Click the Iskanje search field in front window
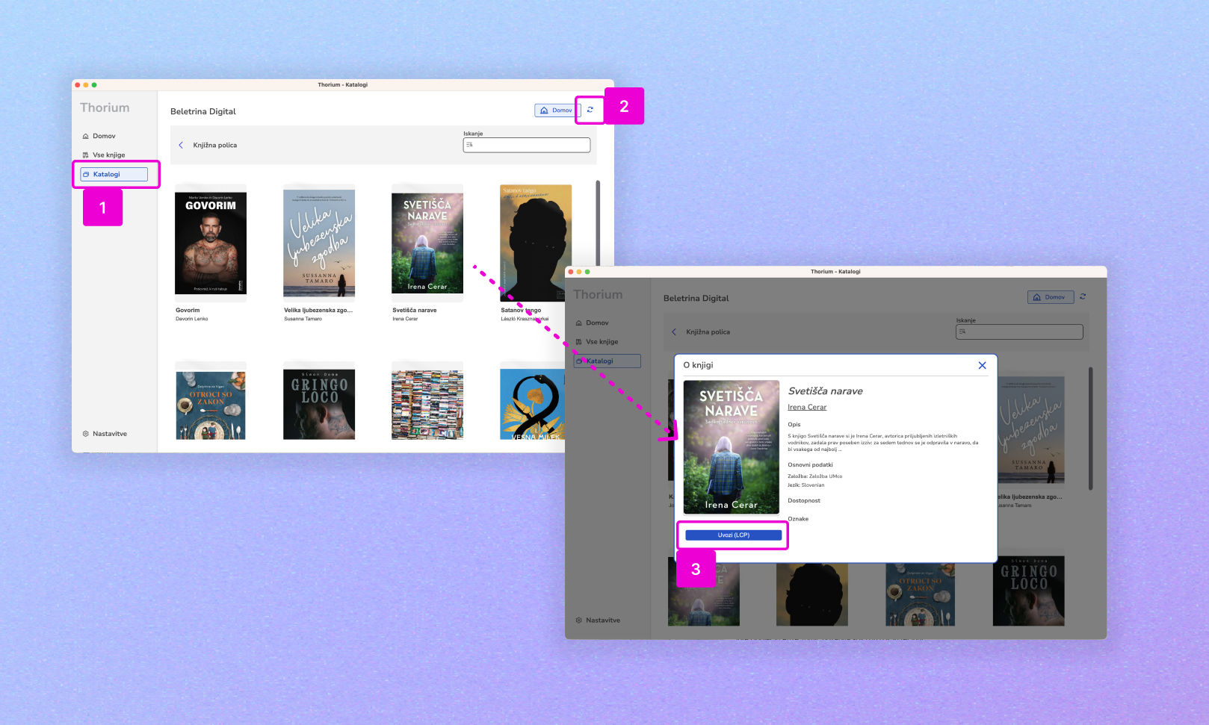The width and height of the screenshot is (1209, 725). coord(1019,332)
